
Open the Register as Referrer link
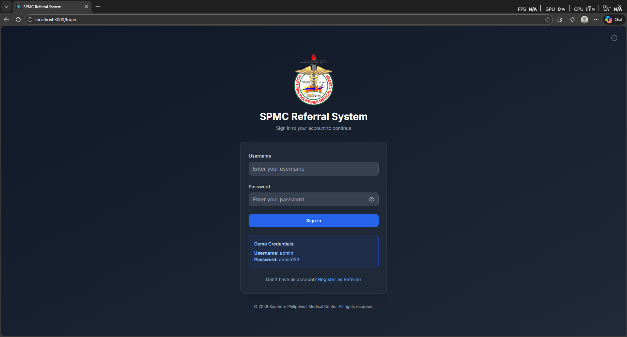tap(340, 279)
